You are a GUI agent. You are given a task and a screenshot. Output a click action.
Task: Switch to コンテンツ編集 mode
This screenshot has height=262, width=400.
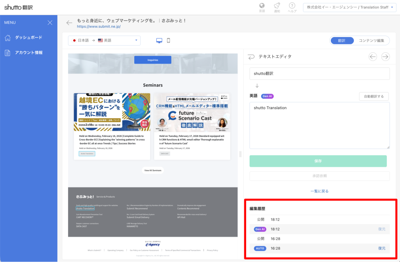pos(372,40)
